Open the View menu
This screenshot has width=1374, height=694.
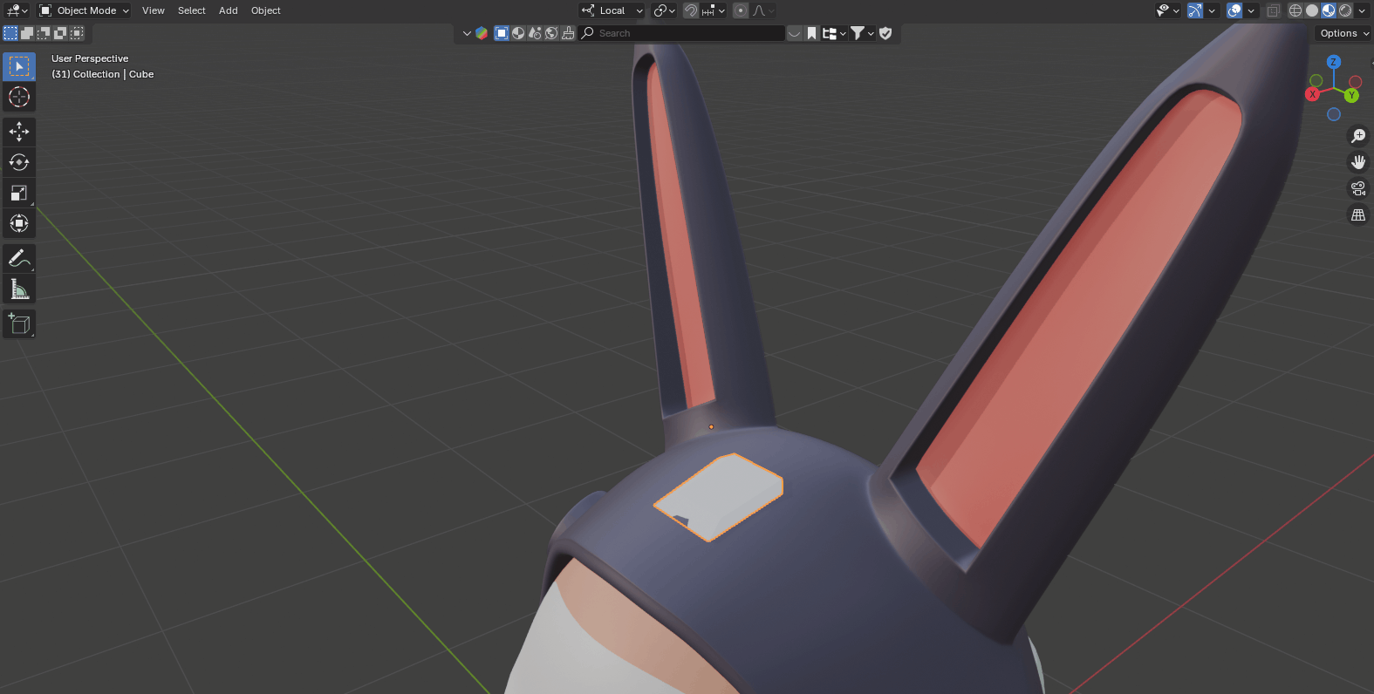154,10
